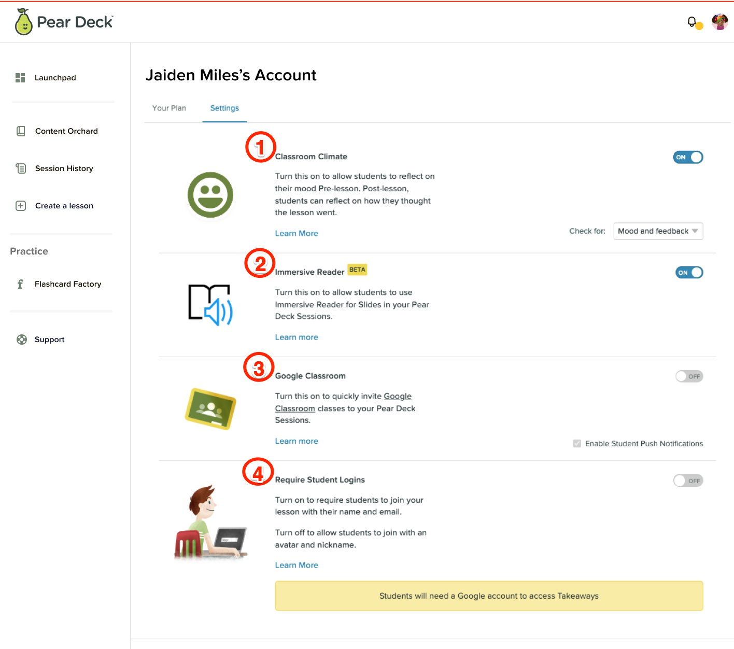The image size is (734, 649).
Task: Click Learn More under Require Student Logins
Action: click(297, 565)
